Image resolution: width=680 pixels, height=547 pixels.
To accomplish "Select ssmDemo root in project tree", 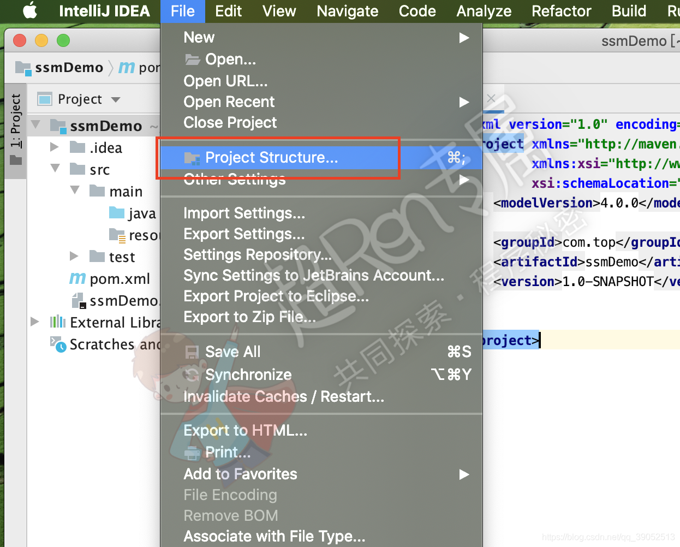I will point(106,126).
